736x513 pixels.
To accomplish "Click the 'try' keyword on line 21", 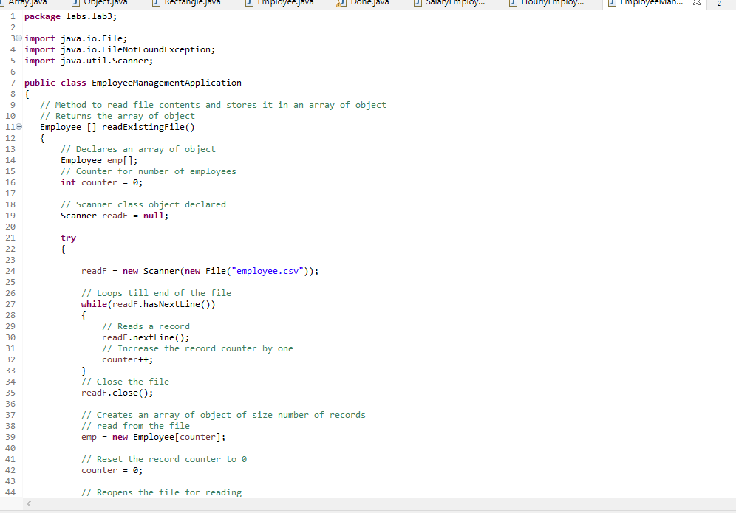I will pyautogui.click(x=68, y=238).
